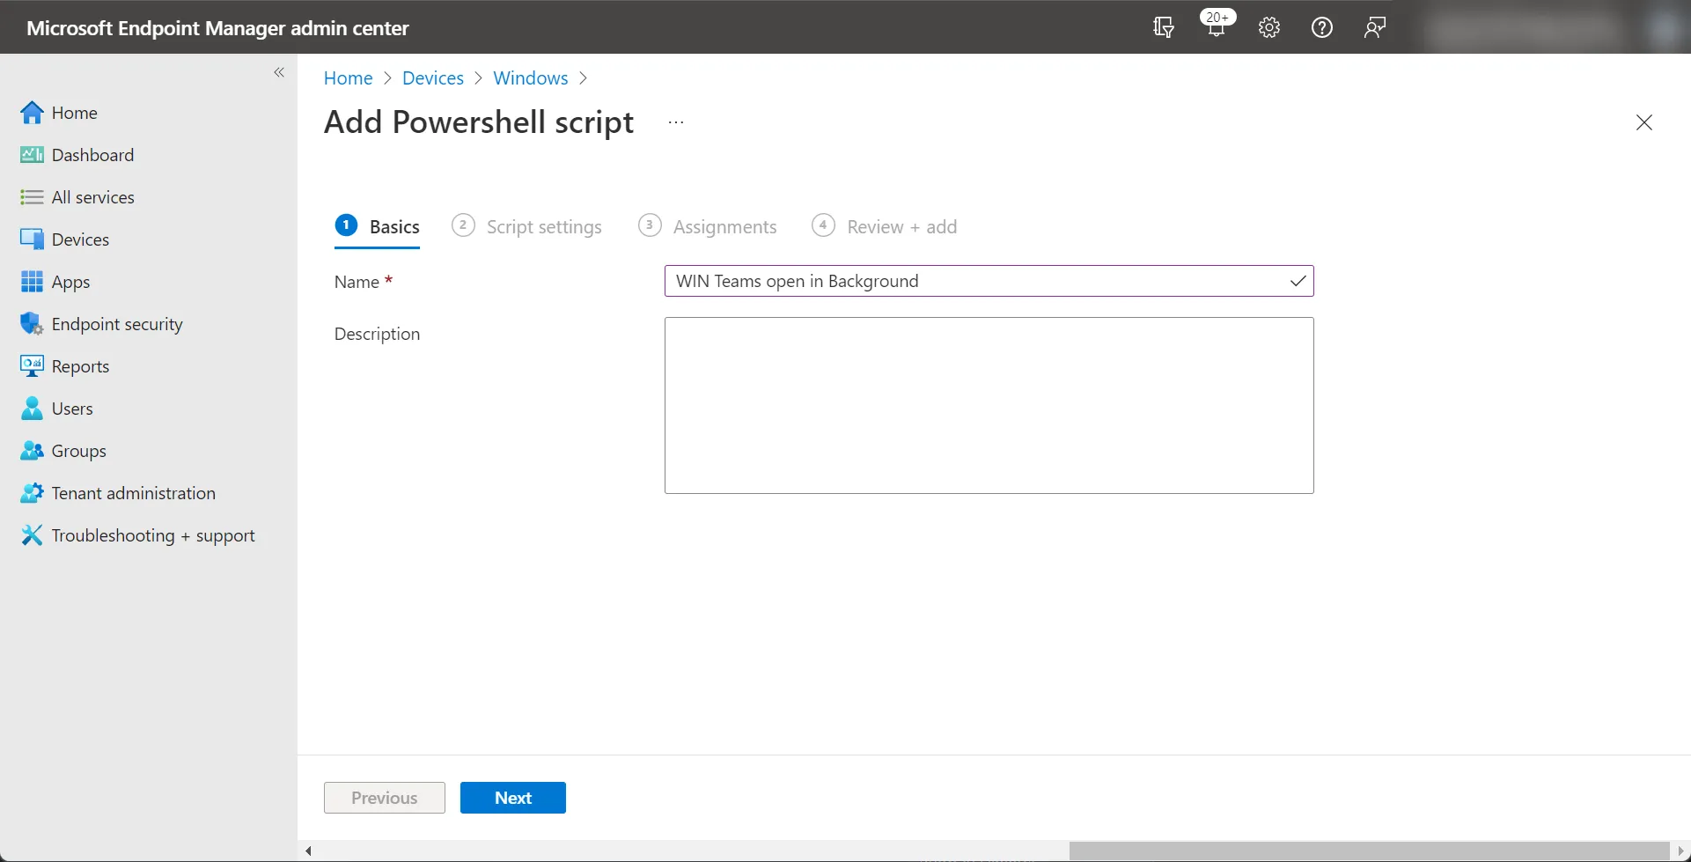Image resolution: width=1691 pixels, height=862 pixels.
Task: Click the Apps grid icon
Action: click(x=32, y=282)
